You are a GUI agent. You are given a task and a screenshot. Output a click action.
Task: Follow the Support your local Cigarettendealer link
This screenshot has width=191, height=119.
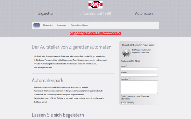[95, 33]
